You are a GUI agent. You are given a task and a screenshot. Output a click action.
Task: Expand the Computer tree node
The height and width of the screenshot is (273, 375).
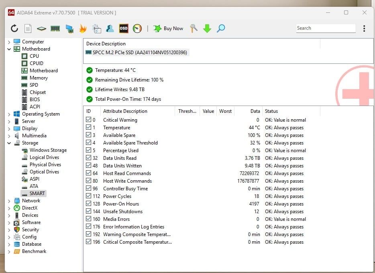coord(9,42)
